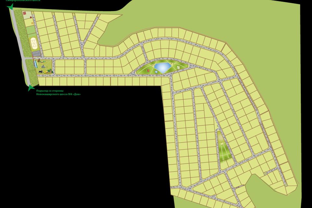This screenshot has height=208, width=312.
Task: Click the red building in the top-left corner
Action: coord(24,13)
